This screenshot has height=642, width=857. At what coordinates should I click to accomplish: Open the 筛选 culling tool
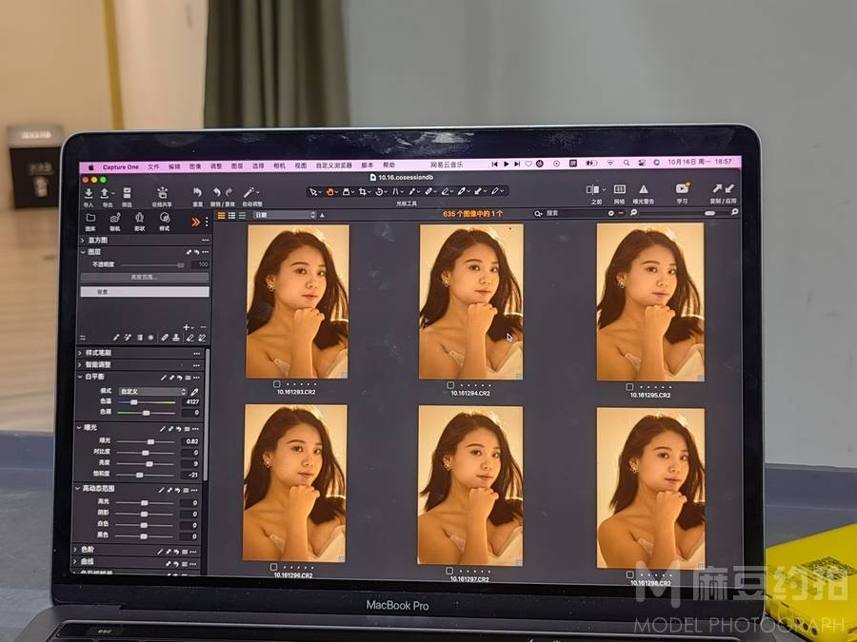tap(127, 193)
